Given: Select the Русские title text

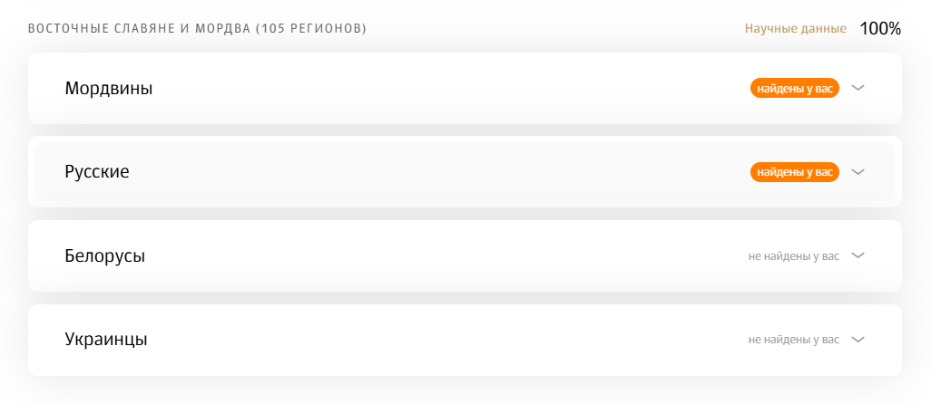Looking at the screenshot, I should coord(97,172).
